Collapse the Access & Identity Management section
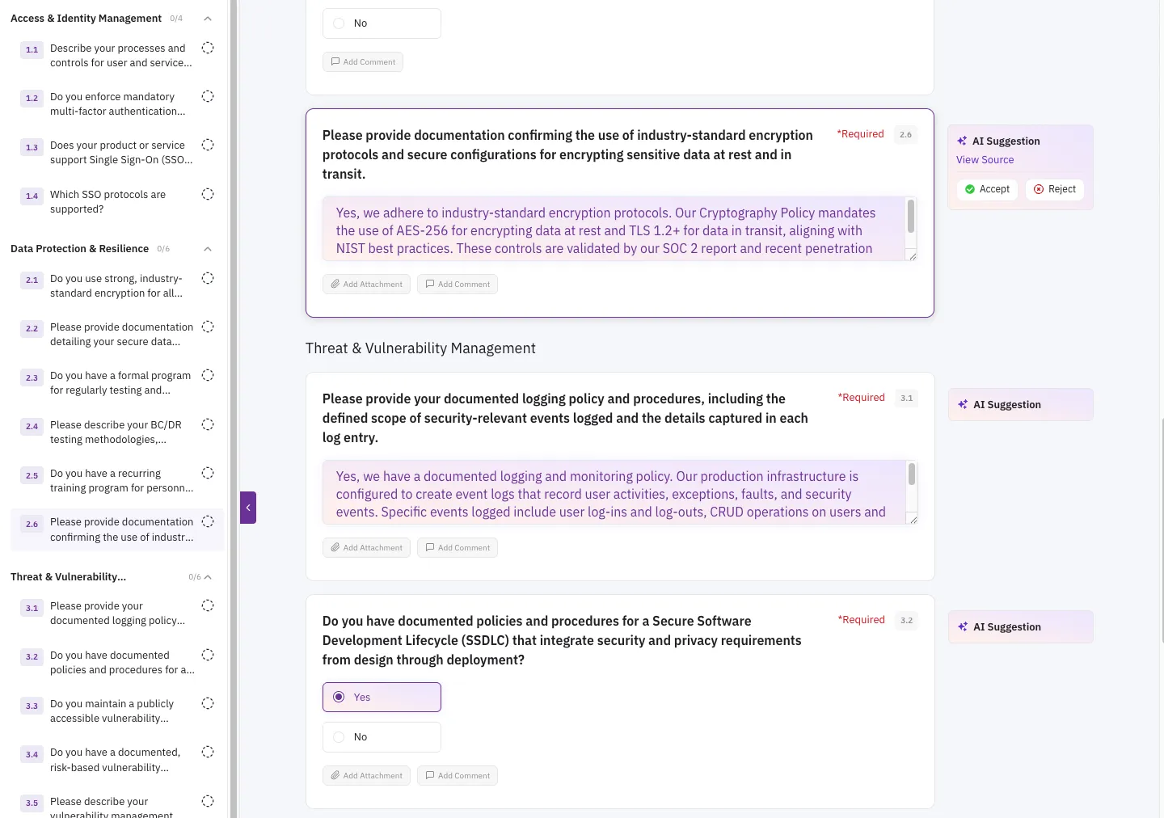 pos(208,19)
